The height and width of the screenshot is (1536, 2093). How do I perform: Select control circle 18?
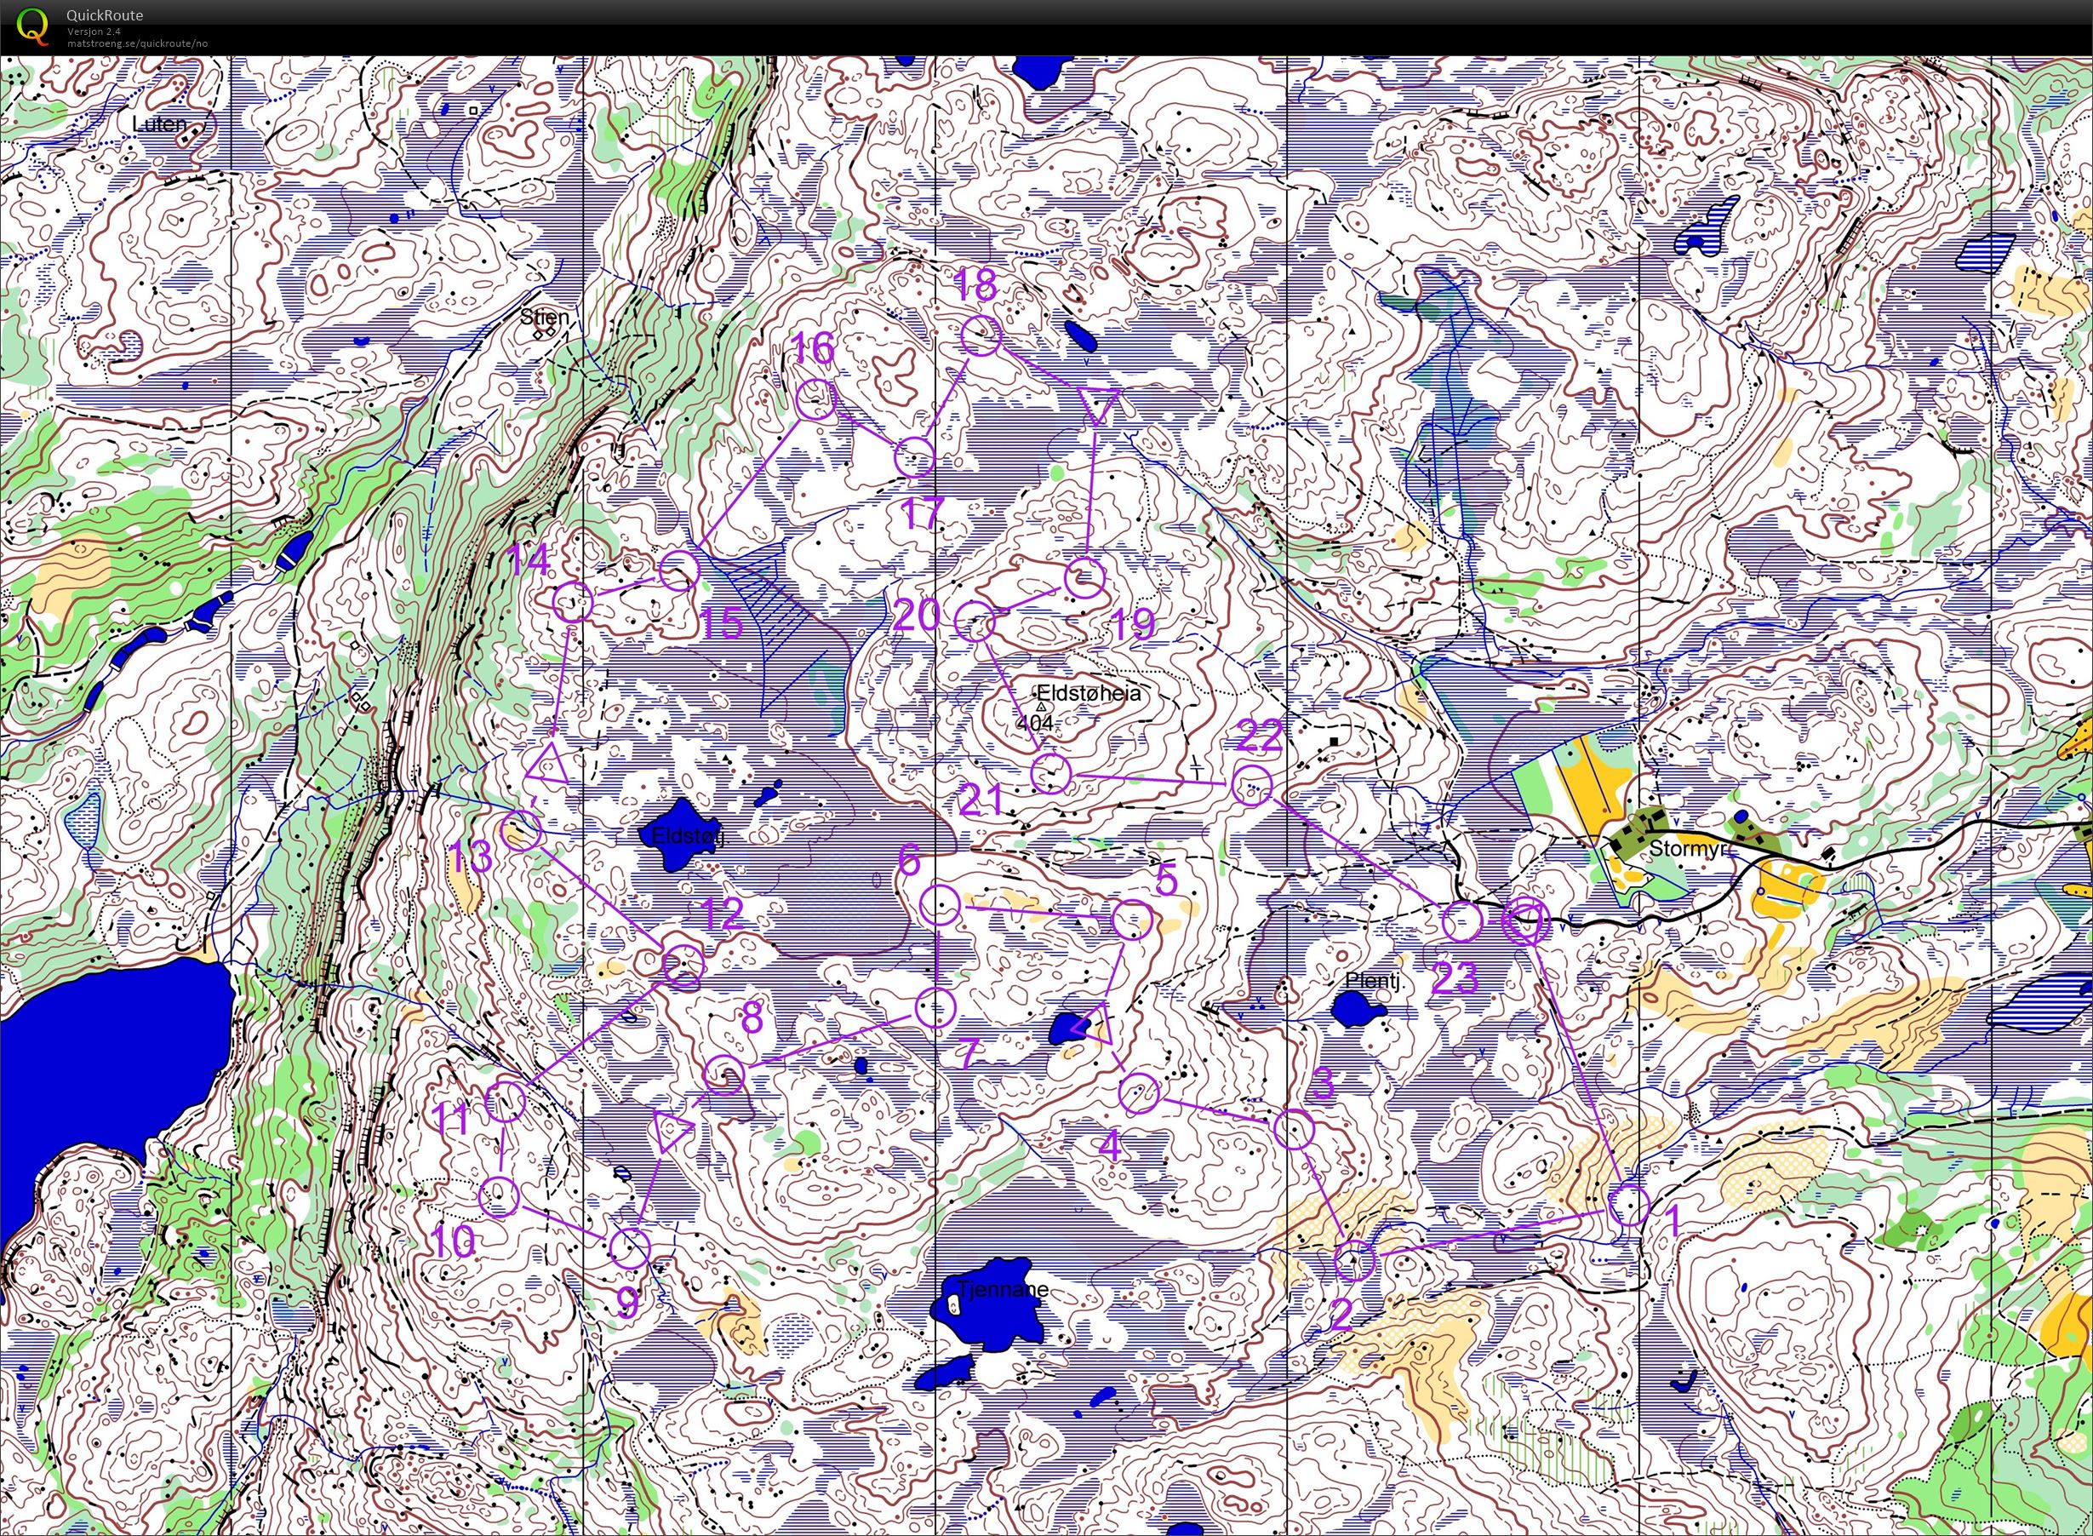click(981, 336)
